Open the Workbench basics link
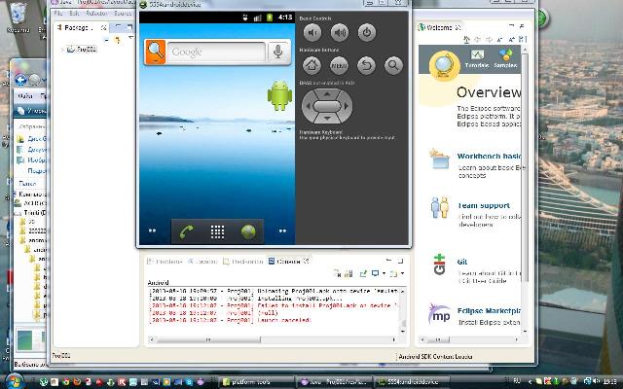 click(x=489, y=156)
